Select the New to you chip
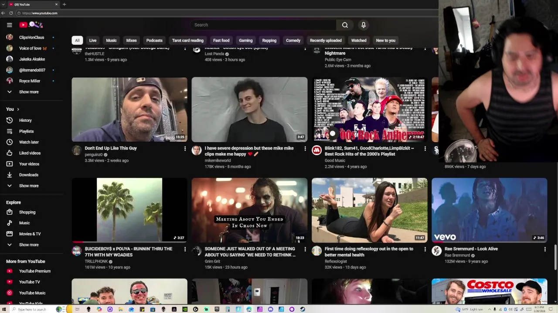This screenshot has height=313, width=558. point(386,40)
